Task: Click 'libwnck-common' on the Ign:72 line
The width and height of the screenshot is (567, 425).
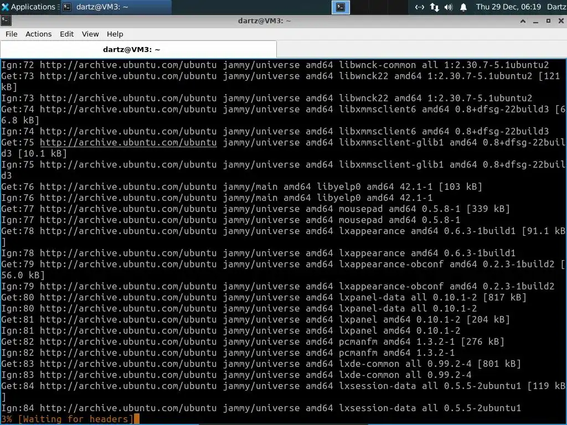Action: [x=377, y=65]
